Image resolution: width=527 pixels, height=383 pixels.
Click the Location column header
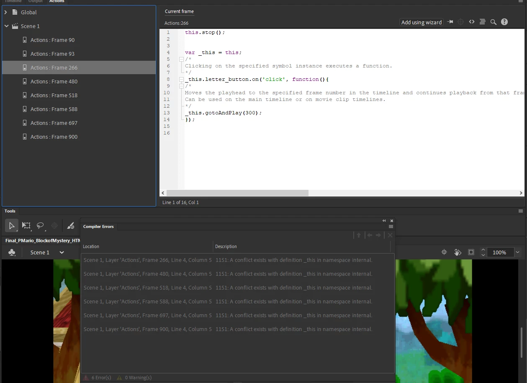[91, 246]
